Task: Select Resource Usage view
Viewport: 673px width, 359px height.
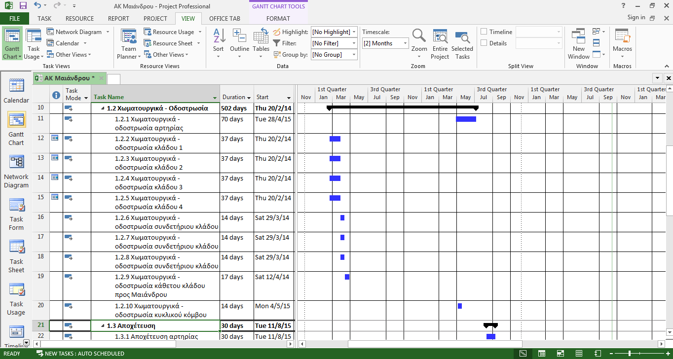Action: [x=173, y=32]
